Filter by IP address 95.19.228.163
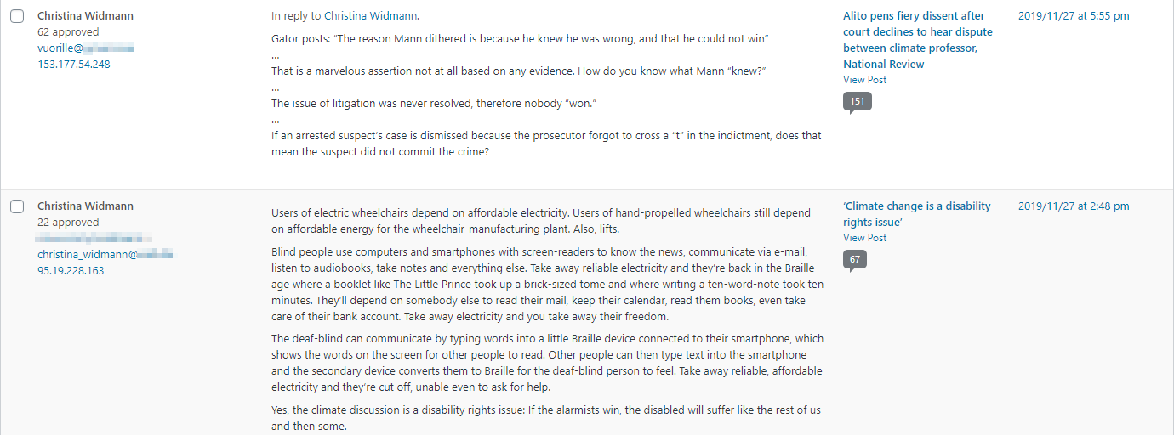The width and height of the screenshot is (1174, 435). click(x=71, y=270)
